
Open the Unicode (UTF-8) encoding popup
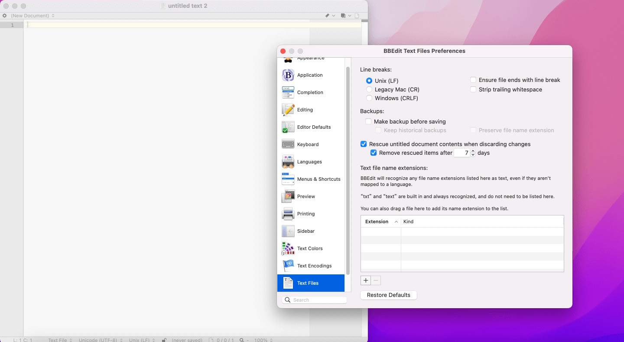click(x=101, y=340)
